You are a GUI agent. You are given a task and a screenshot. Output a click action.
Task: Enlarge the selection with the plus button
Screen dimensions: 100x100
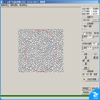(94, 57)
